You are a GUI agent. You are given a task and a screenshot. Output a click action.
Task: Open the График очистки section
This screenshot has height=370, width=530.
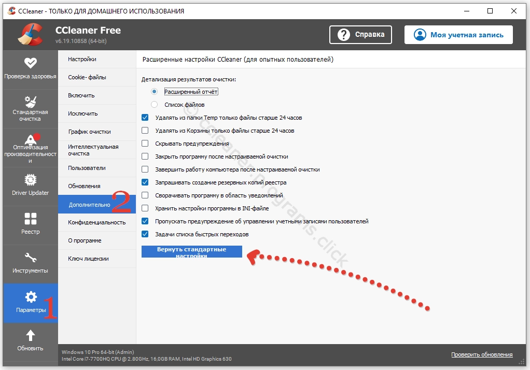click(x=89, y=132)
